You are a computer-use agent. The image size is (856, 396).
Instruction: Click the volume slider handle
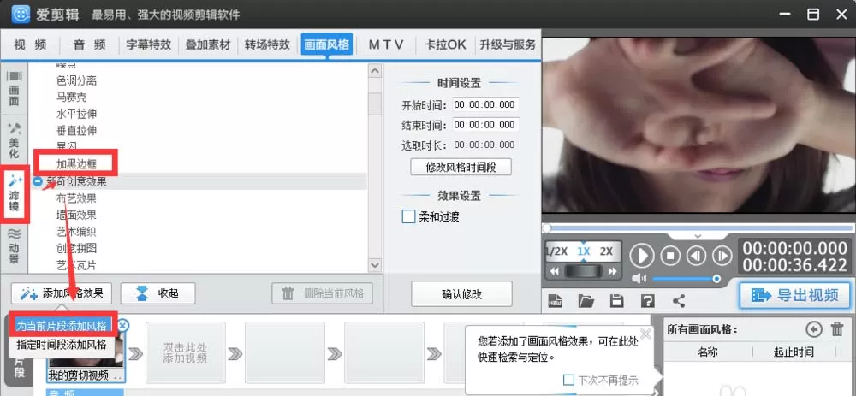pos(716,279)
